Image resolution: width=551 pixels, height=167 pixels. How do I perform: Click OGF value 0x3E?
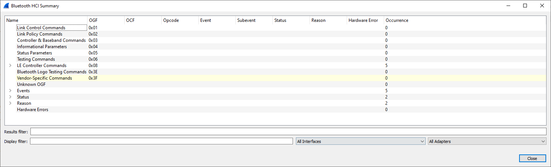pos(93,72)
